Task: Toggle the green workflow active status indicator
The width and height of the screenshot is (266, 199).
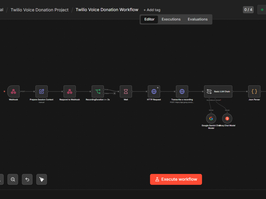Action: [x=262, y=10]
